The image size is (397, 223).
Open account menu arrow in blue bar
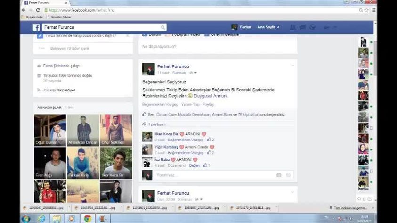pos(335,27)
